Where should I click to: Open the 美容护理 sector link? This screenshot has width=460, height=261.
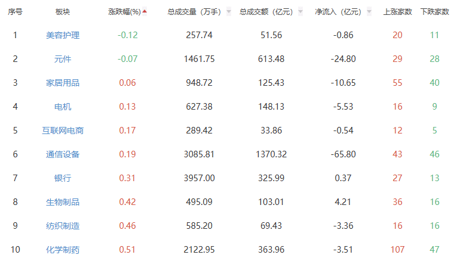[x=63, y=35]
